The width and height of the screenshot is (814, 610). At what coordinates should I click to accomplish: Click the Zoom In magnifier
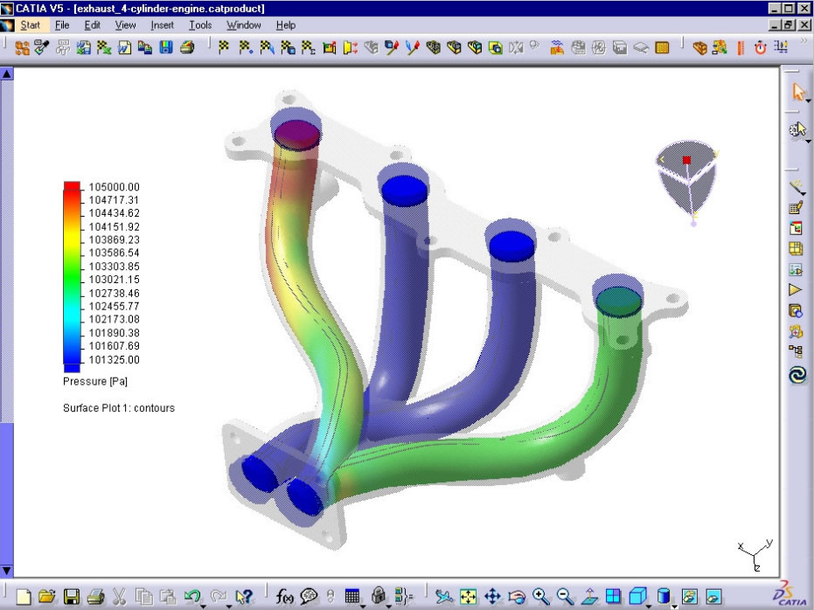tap(540, 597)
